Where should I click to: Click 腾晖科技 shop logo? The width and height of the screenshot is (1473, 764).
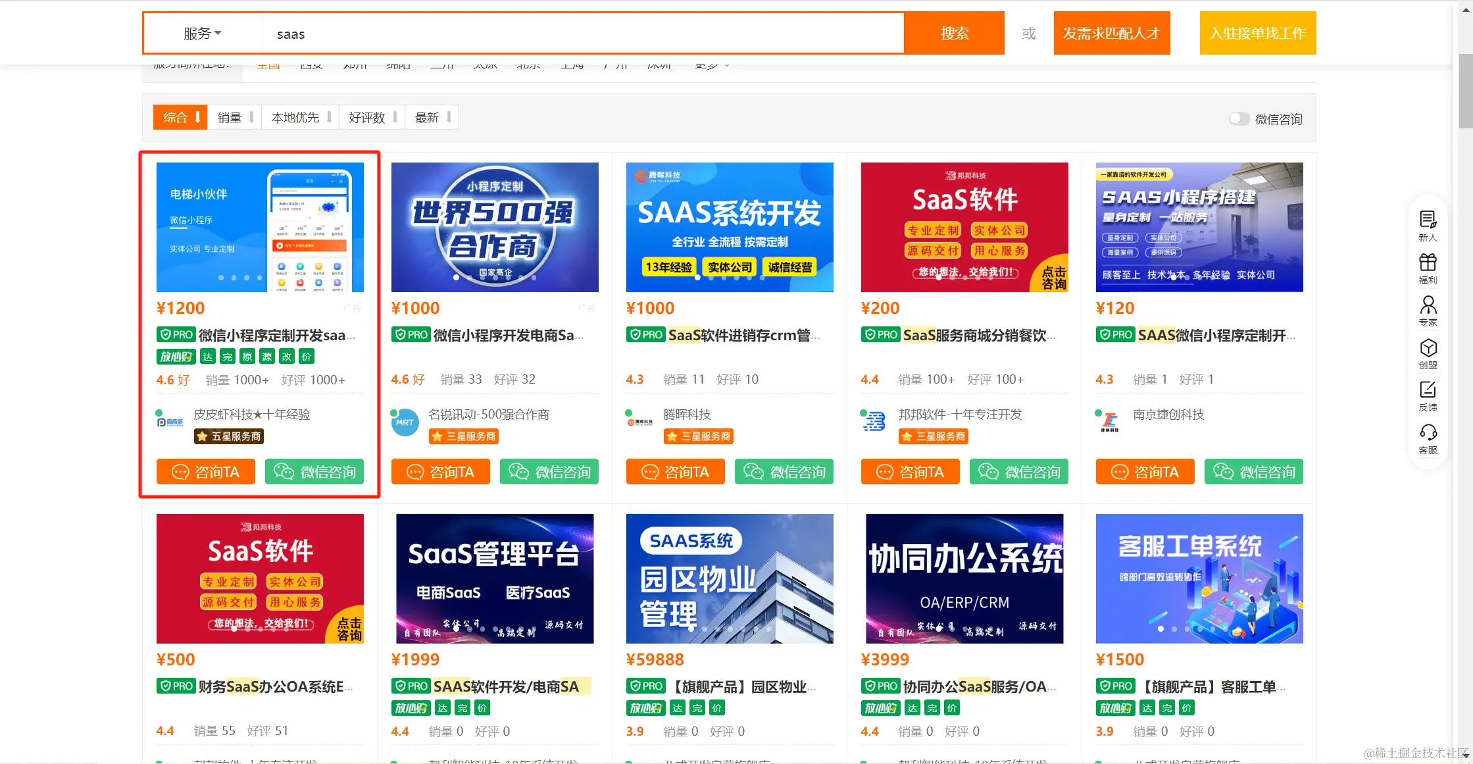(640, 422)
